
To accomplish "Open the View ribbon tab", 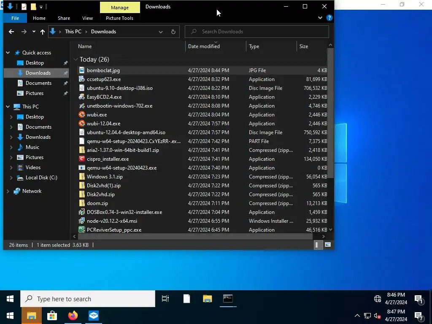I will tap(87, 18).
